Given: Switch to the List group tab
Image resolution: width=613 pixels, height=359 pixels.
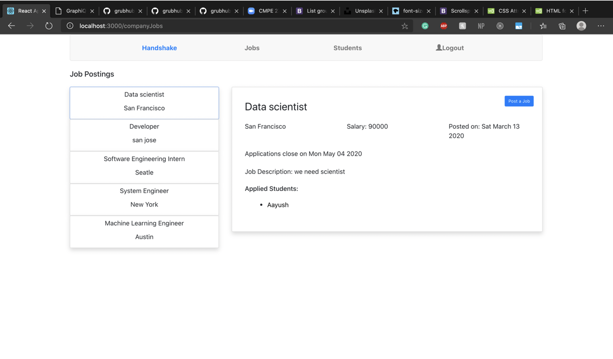Looking at the screenshot, I should click(x=315, y=11).
